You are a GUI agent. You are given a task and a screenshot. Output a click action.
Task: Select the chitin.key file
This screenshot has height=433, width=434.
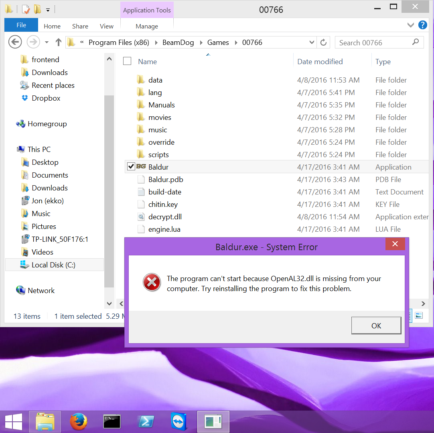click(x=163, y=204)
